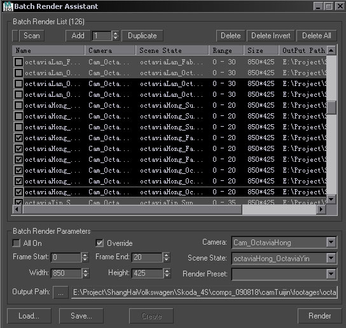Click the OutPut Path column header
This screenshot has width=346, height=328.
coord(303,50)
